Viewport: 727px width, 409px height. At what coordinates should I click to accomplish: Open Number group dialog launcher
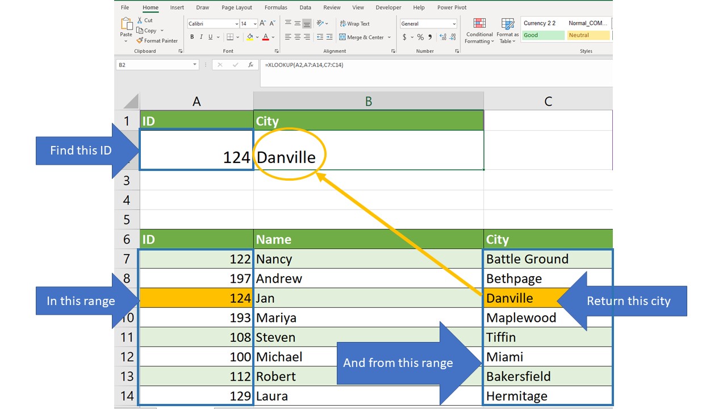[457, 51]
